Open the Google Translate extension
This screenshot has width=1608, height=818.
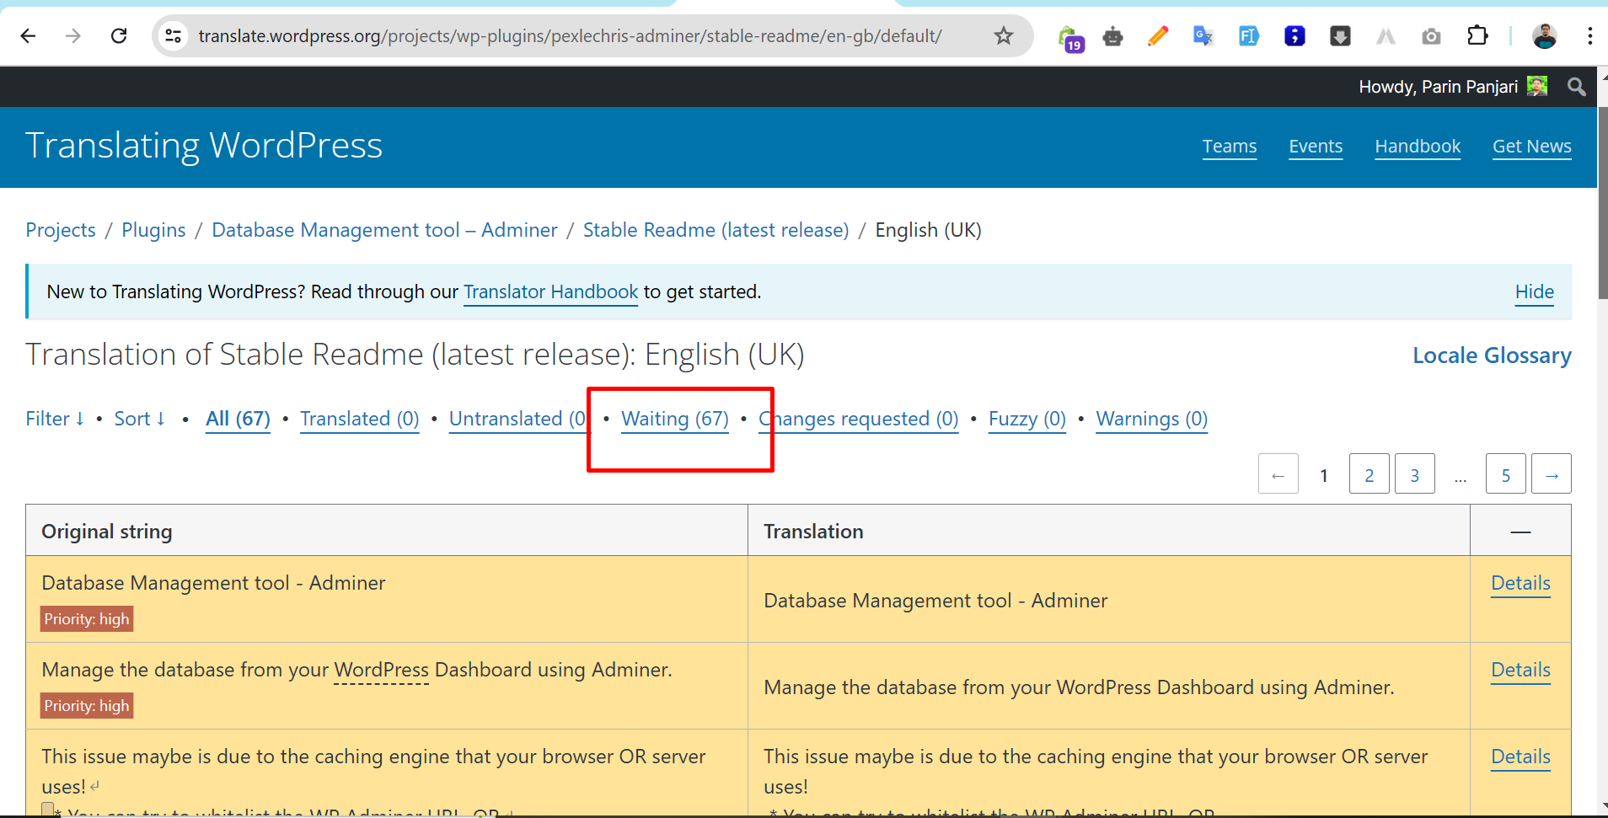1203,36
